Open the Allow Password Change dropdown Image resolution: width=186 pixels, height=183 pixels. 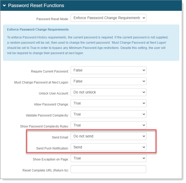pyautogui.click(x=108, y=103)
